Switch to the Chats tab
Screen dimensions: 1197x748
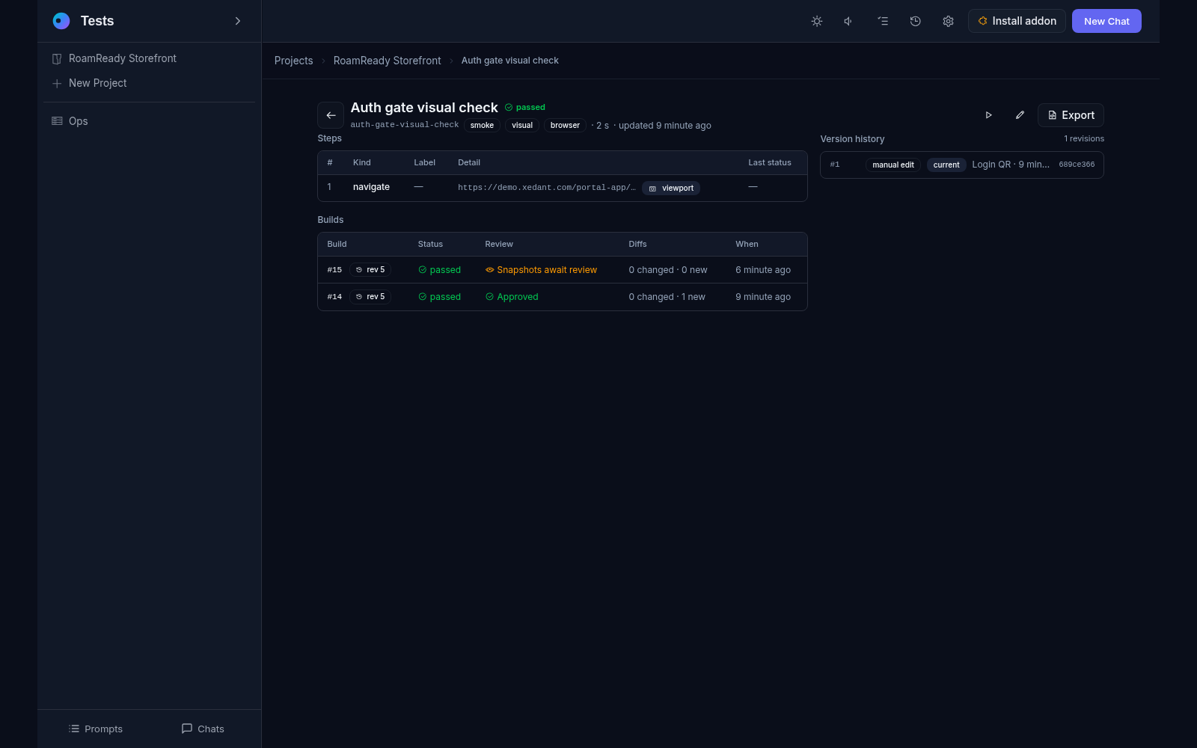[x=203, y=729]
